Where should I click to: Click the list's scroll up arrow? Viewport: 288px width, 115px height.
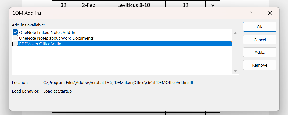pyautogui.click(x=235, y=33)
